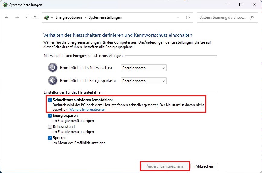The height and width of the screenshot is (173, 262).
Task: Minimize the Systemeinstellungen window
Action: (227, 5)
